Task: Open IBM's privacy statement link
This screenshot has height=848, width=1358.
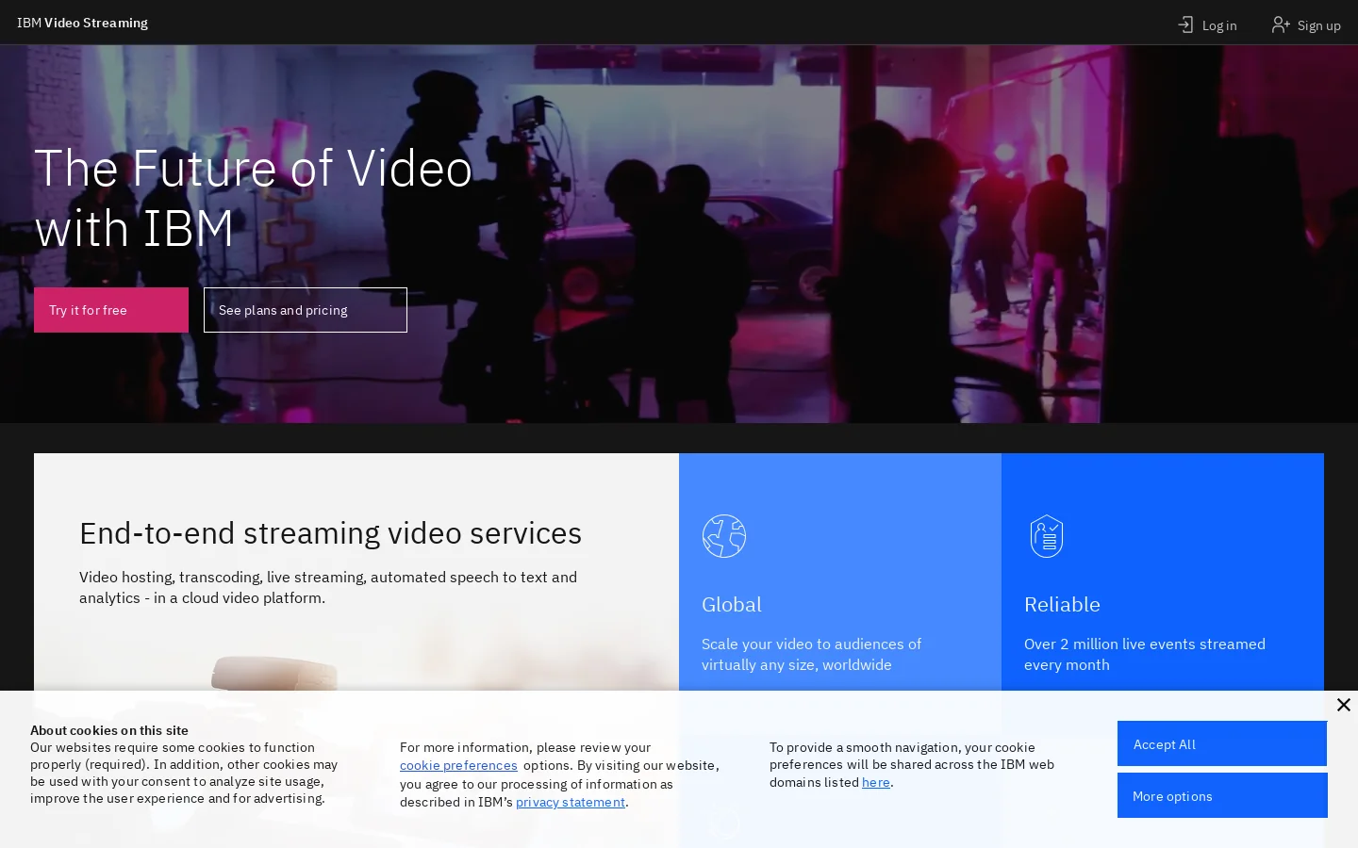Action: click(x=571, y=802)
